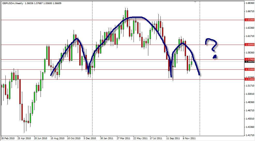Image resolution: width=255 pixels, height=141 pixels.
Task: Click the 1.63360 price axis label
Action: (x=249, y=28)
